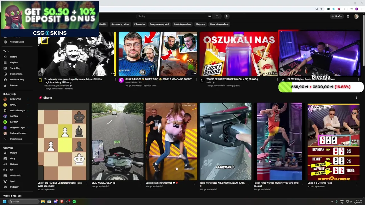Open File Explorer from the taskbar

(43, 202)
